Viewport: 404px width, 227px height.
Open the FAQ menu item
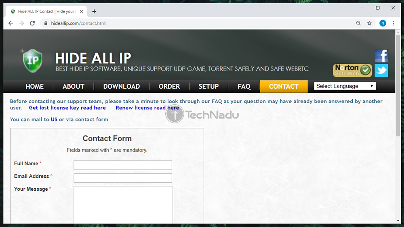tap(244, 86)
